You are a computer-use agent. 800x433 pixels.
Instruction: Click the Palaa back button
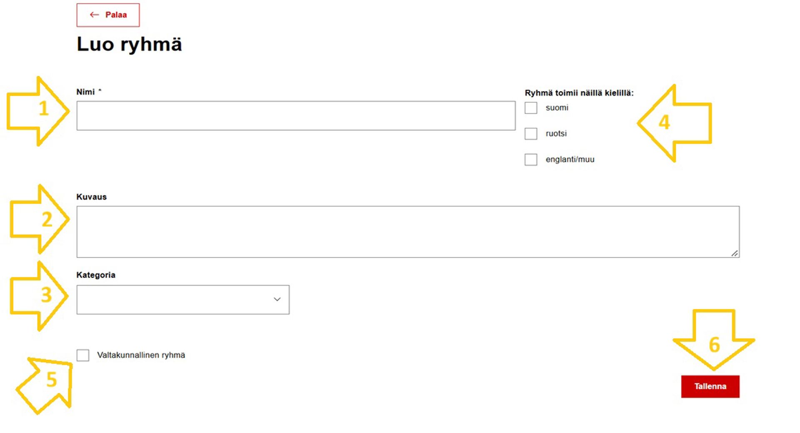(108, 15)
